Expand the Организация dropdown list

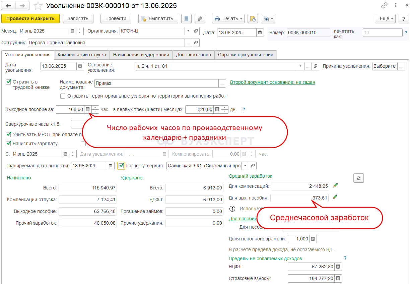pos(188,31)
